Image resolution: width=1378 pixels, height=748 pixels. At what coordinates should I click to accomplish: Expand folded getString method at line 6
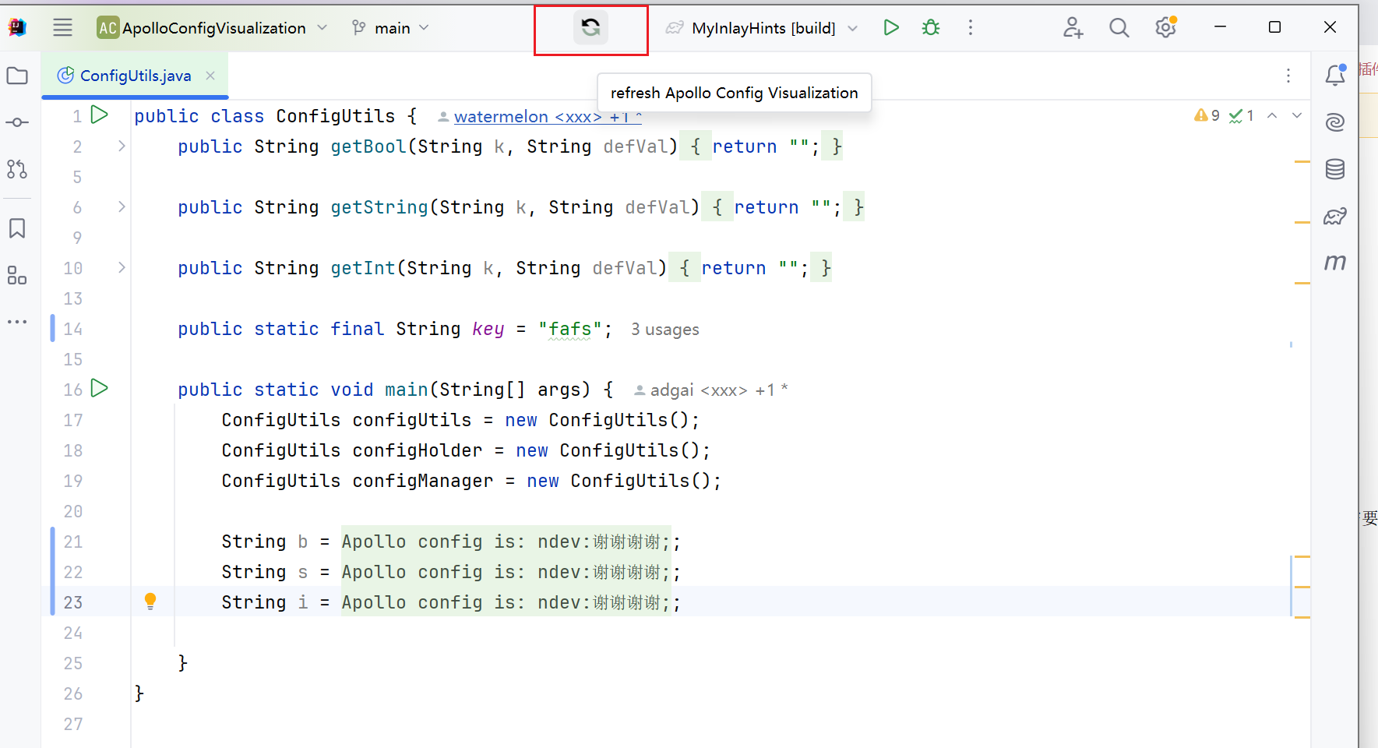point(122,206)
